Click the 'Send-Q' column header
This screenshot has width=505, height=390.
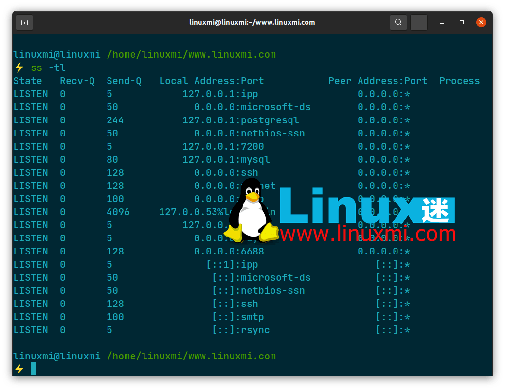point(124,81)
